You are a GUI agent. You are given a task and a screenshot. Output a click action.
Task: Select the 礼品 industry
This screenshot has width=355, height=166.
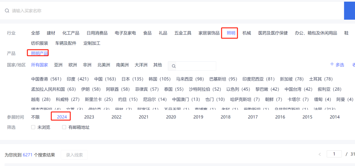click(163, 33)
